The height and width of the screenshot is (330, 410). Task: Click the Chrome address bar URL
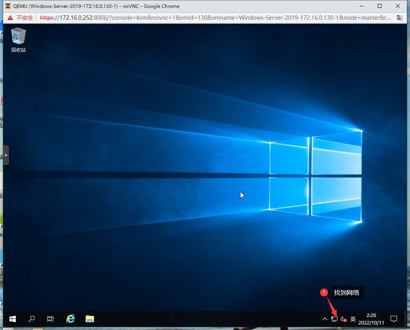point(215,18)
